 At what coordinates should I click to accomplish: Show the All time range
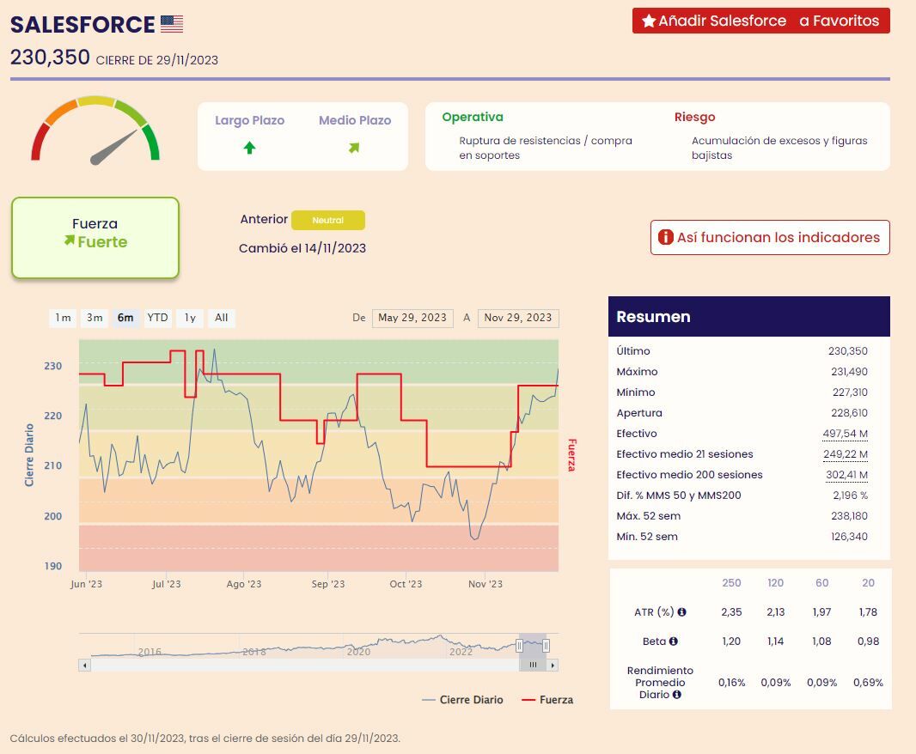pos(221,318)
